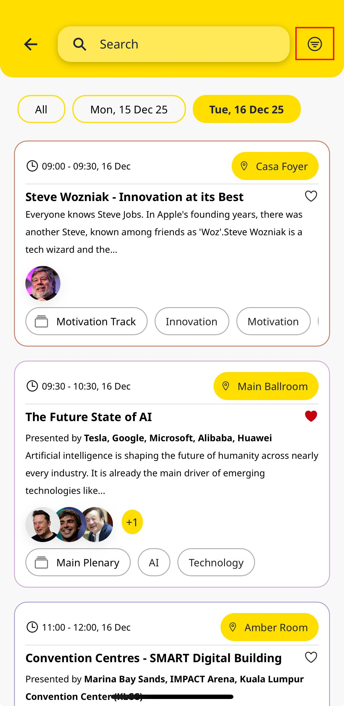Select the All date tab
The height and width of the screenshot is (706, 344).
41,109
